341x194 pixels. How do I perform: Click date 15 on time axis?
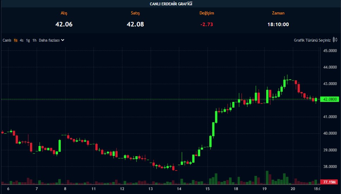pyautogui.click(x=208, y=189)
